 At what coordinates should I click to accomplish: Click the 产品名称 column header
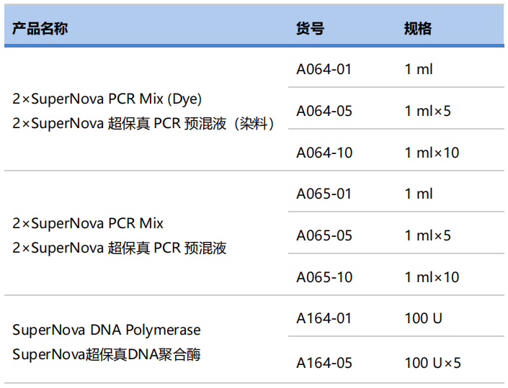coord(40,29)
